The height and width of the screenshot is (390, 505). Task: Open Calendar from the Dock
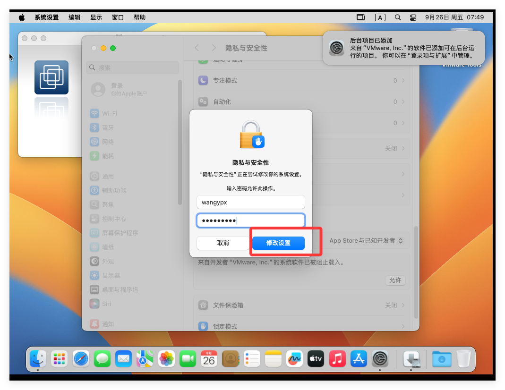(209, 358)
